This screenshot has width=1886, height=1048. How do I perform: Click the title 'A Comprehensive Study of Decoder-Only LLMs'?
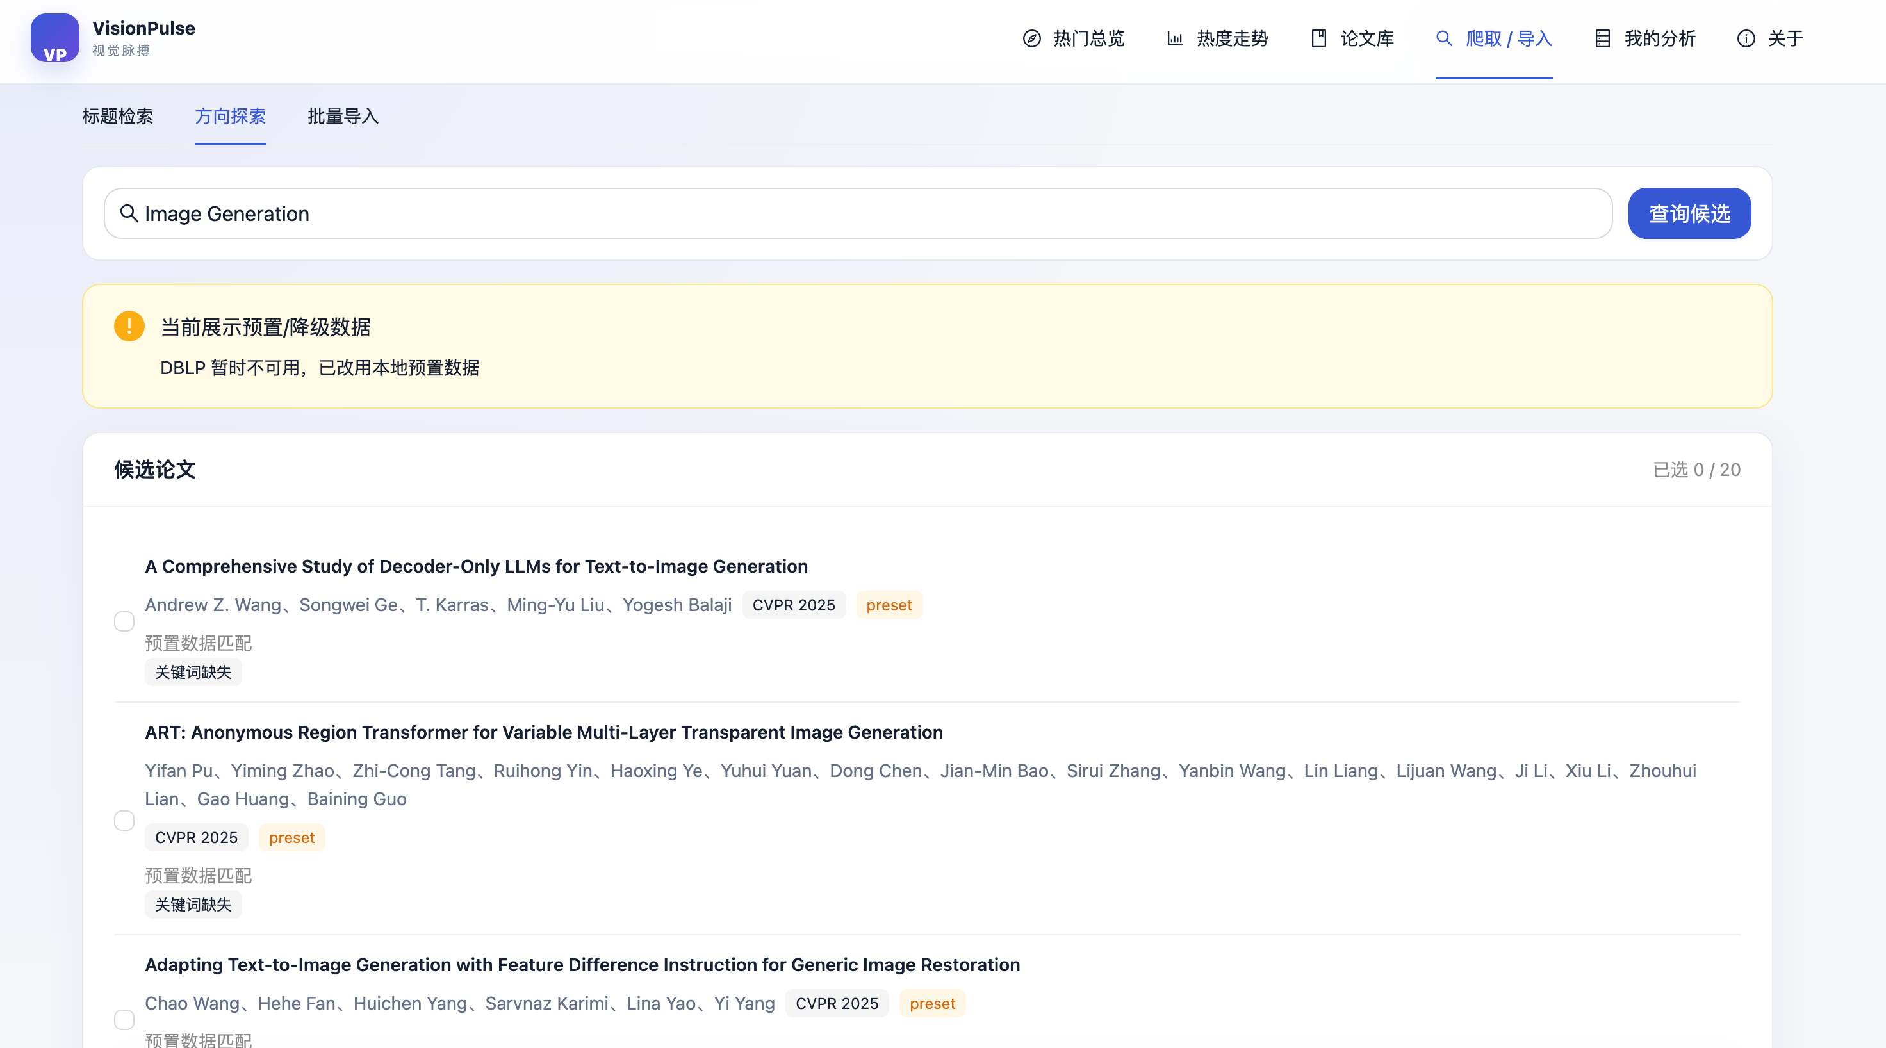click(x=477, y=566)
